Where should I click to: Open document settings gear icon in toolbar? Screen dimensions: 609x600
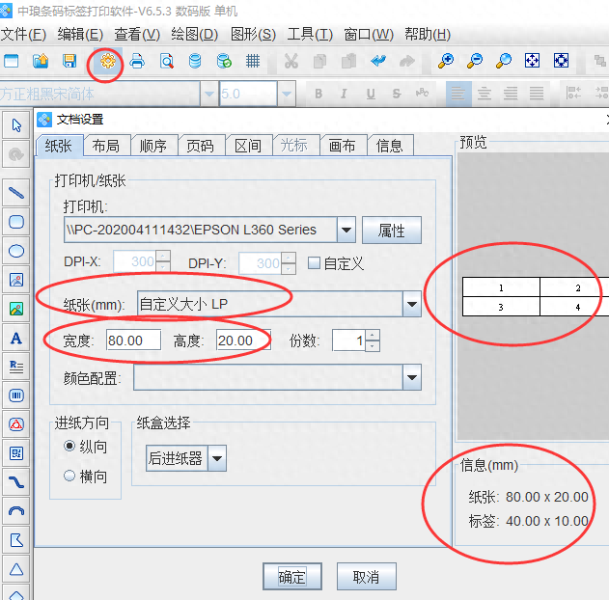(x=105, y=62)
